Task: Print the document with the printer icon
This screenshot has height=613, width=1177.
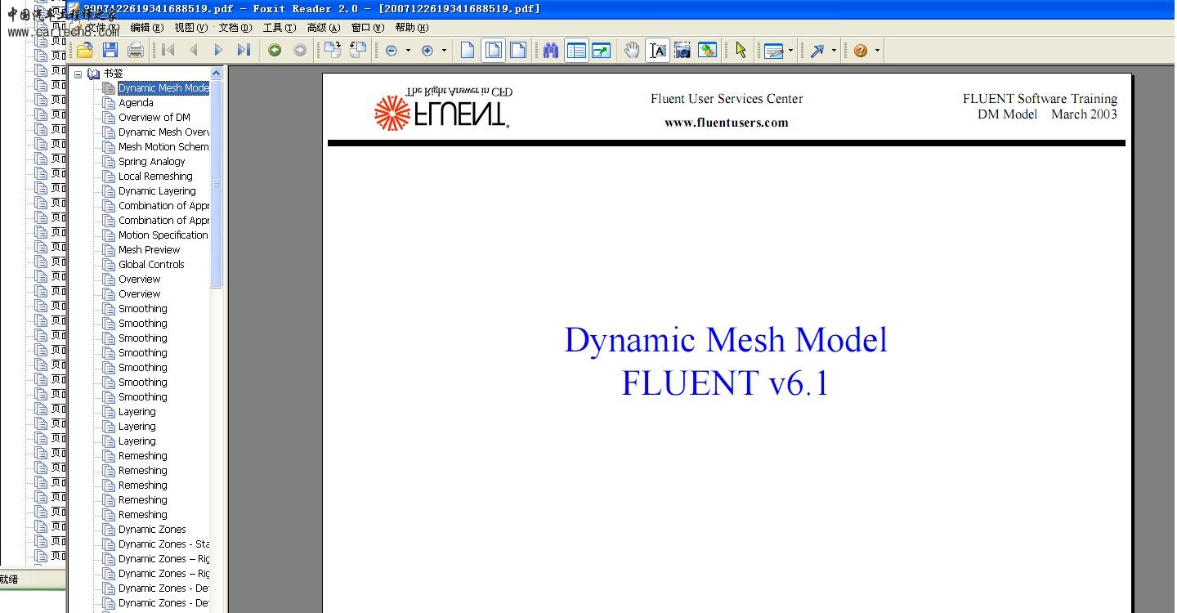Action: pos(136,51)
